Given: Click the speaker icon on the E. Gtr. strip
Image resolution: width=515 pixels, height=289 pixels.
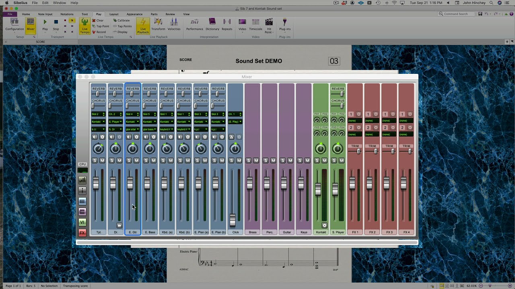Looking at the screenshot, I should tap(129, 137).
